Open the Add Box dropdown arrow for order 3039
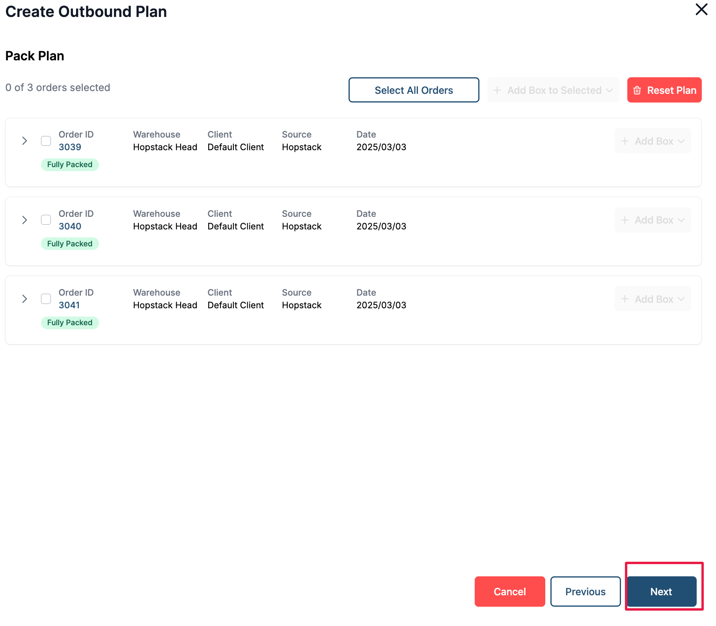This screenshot has width=716, height=626. [681, 141]
